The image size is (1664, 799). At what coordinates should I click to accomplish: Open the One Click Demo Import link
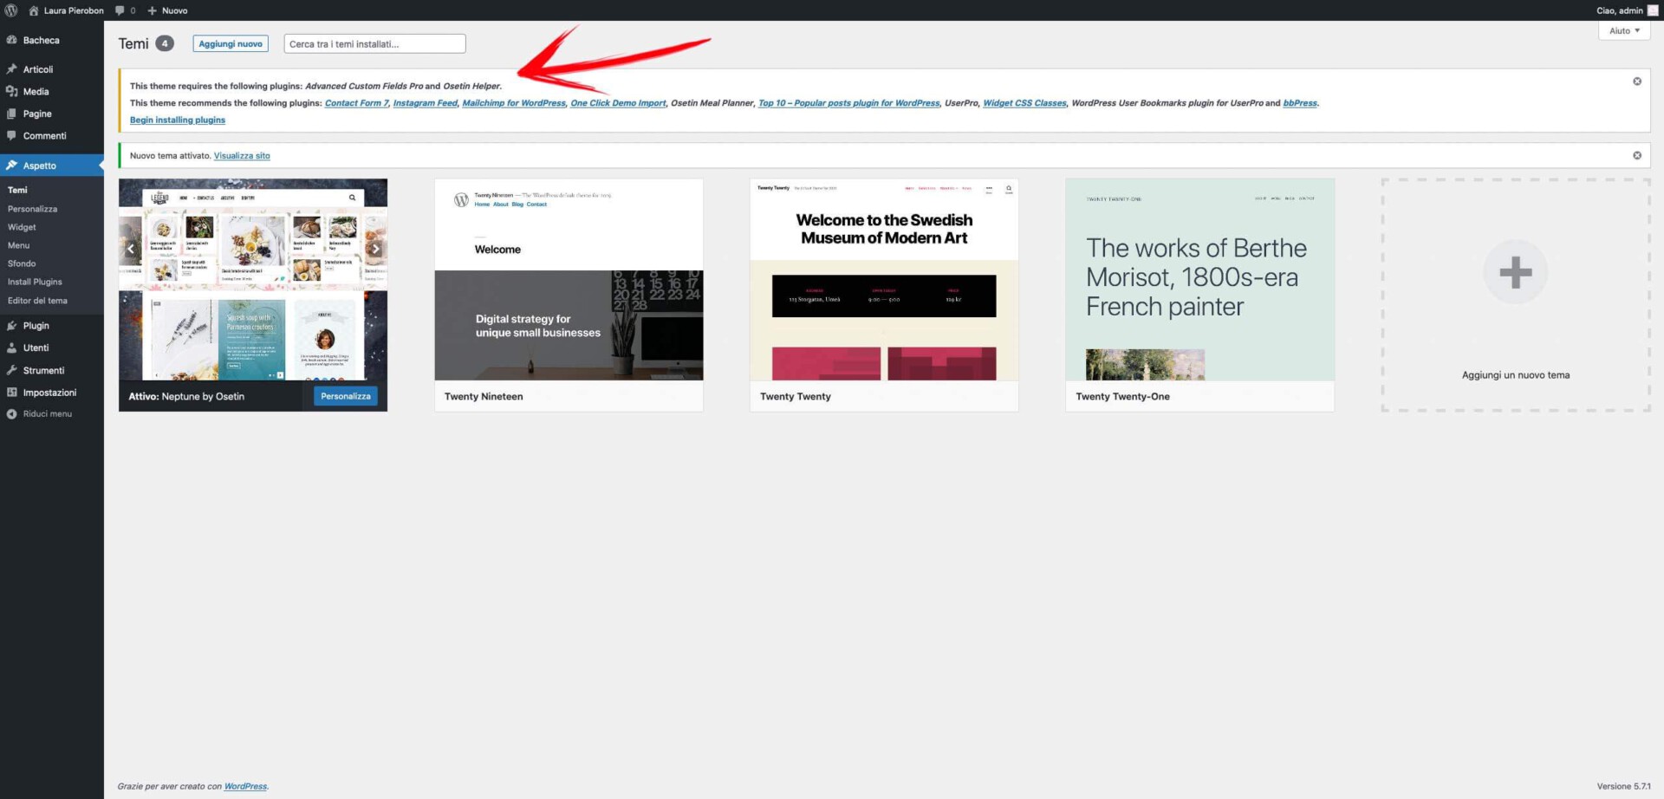coord(618,103)
